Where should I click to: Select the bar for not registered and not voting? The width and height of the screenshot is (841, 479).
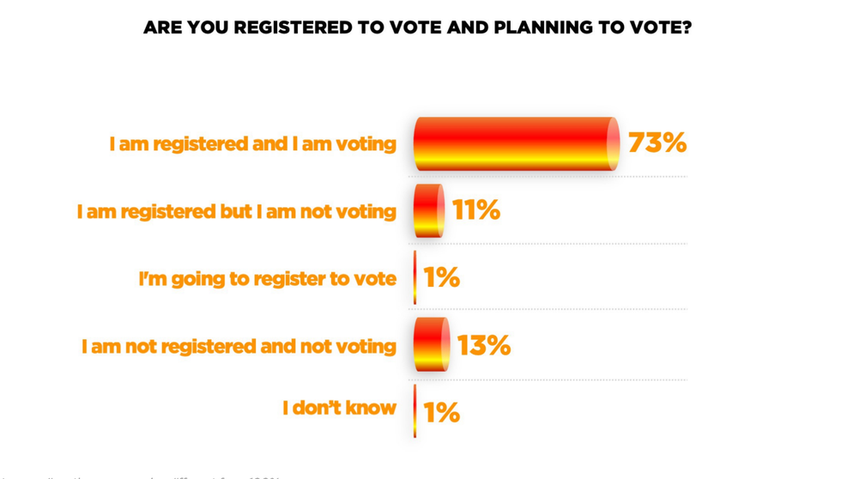[x=431, y=345]
